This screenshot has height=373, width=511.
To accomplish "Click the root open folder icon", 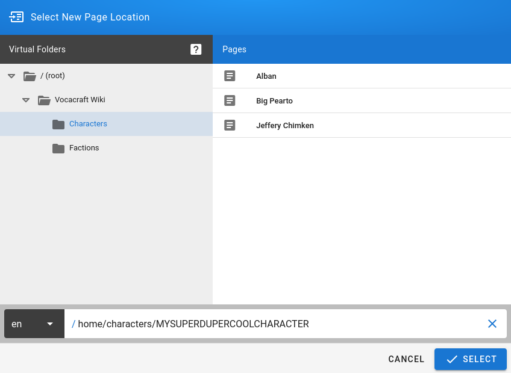I will coord(30,76).
